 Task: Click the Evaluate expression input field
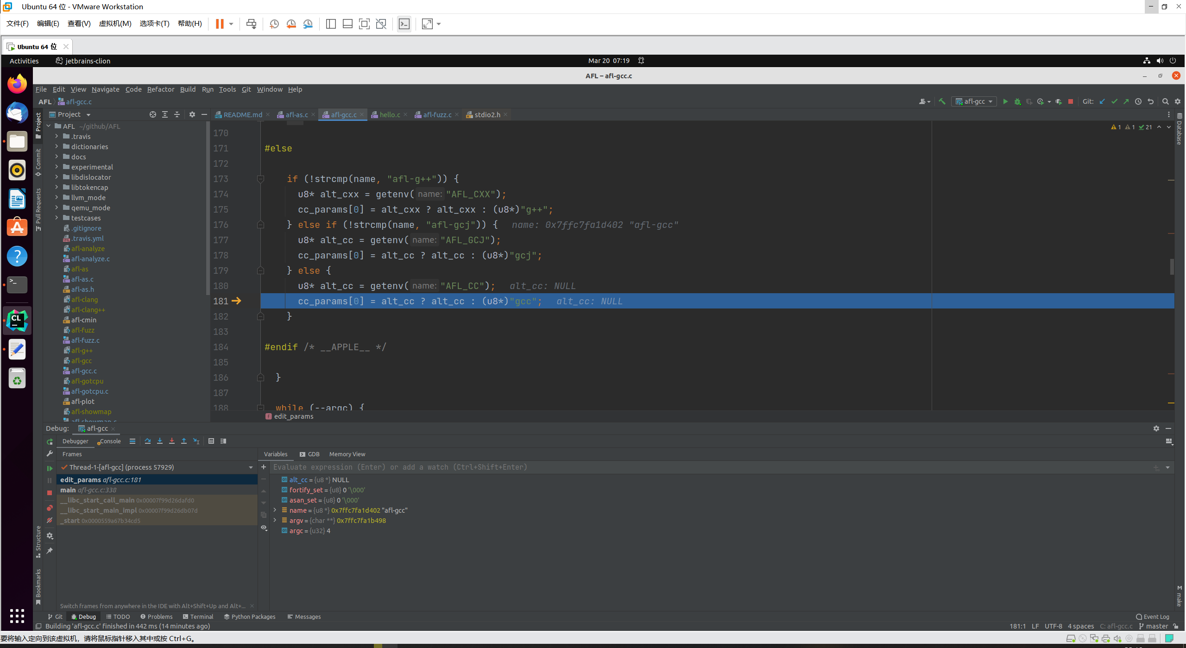[709, 467]
